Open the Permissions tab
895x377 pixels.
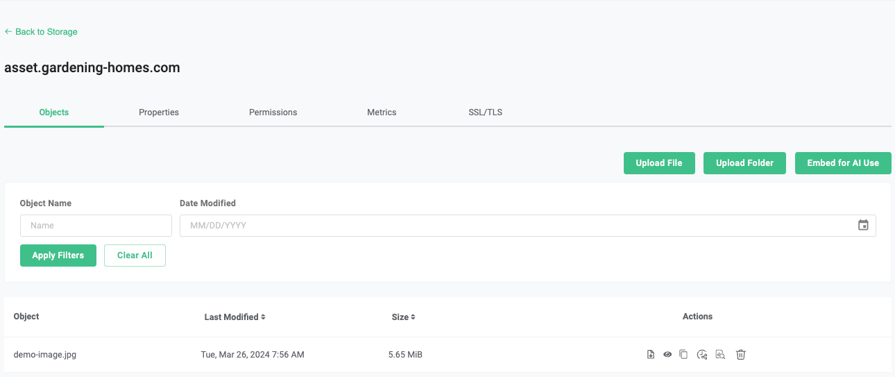pyautogui.click(x=273, y=112)
